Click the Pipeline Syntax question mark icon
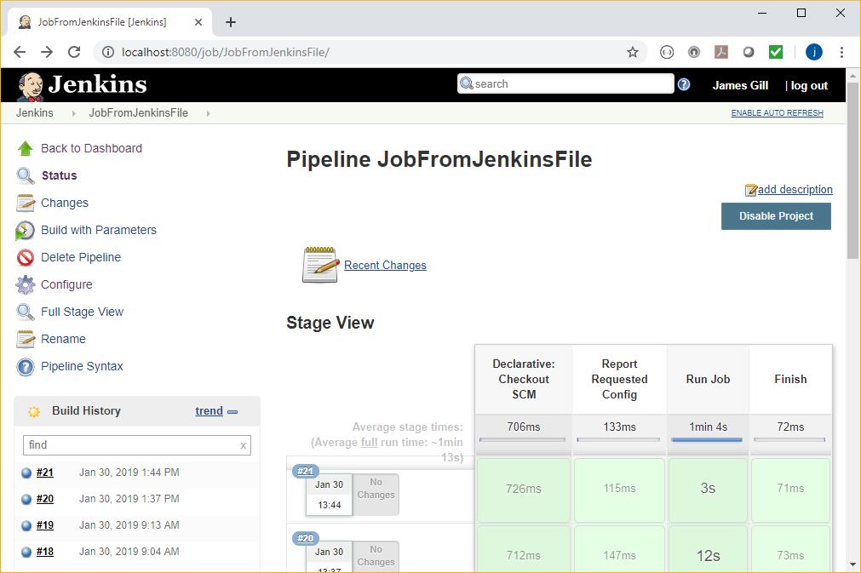The height and width of the screenshot is (573, 861). pyautogui.click(x=26, y=367)
